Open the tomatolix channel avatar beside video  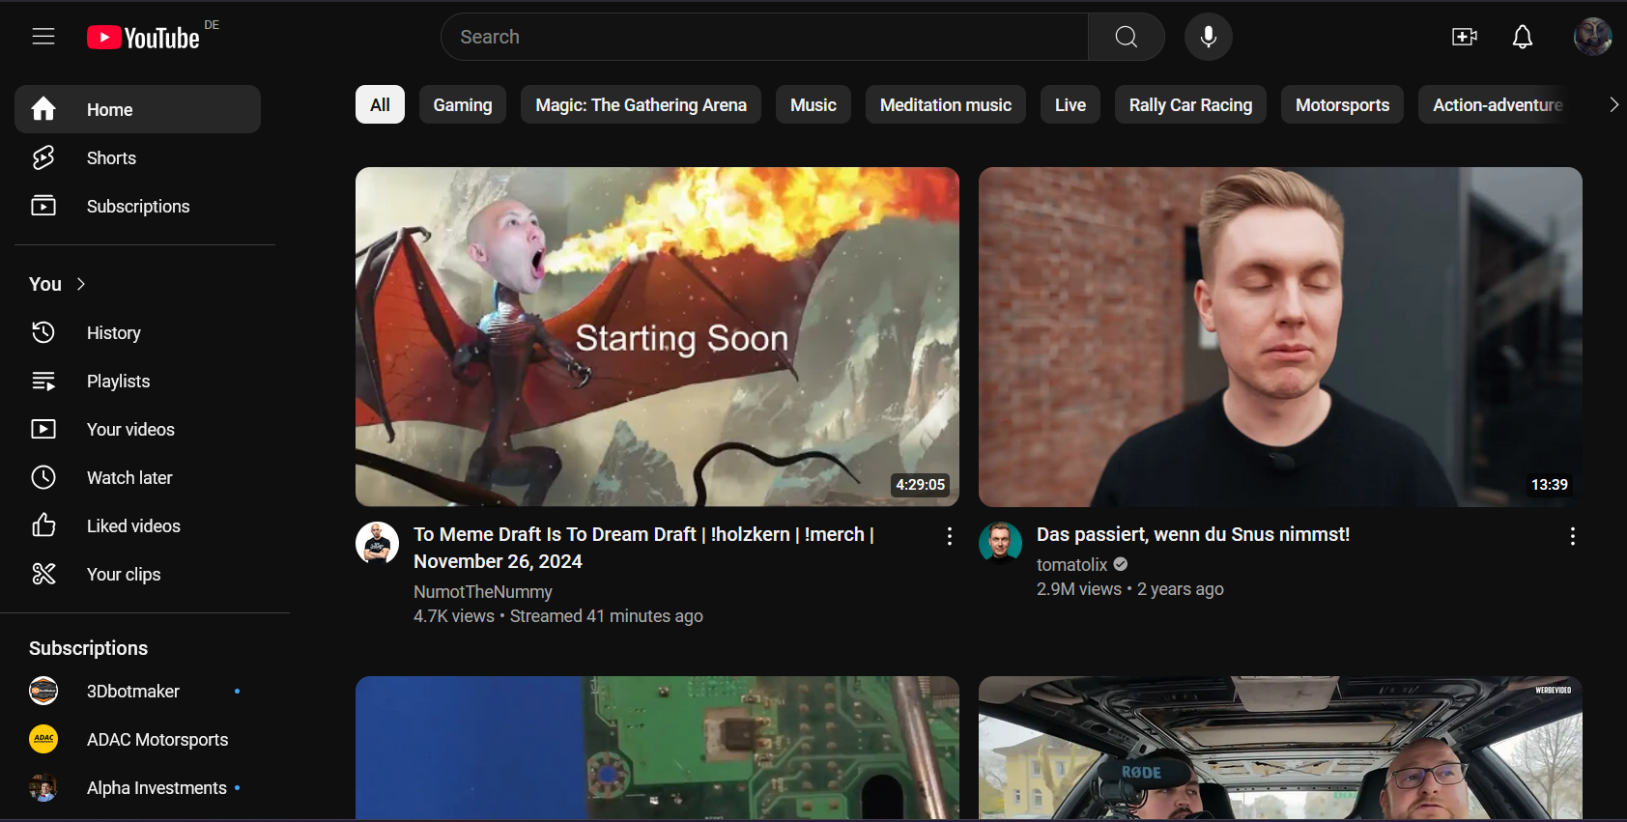(1000, 544)
